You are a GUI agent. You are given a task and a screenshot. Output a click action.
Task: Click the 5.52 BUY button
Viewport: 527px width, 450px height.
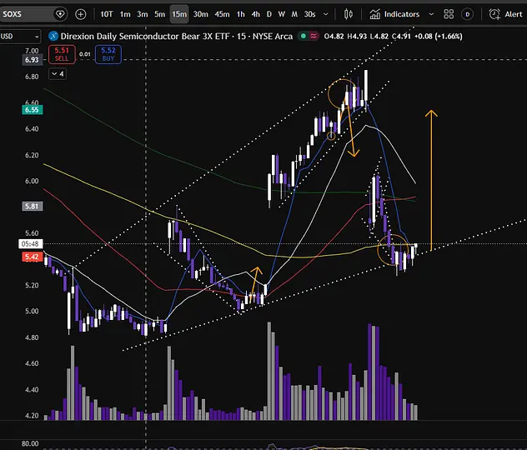[x=108, y=54]
